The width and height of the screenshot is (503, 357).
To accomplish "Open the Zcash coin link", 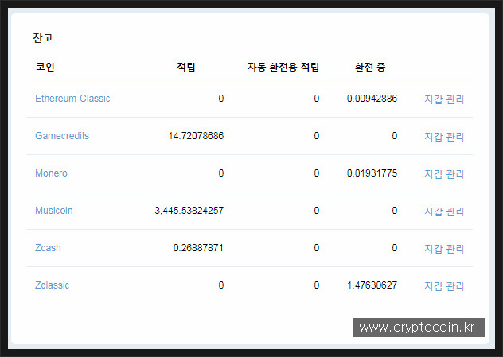I will 48,248.
